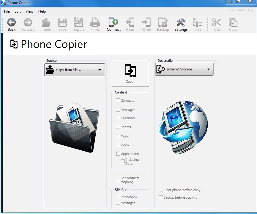
Task: Open the File menu
Action: [x=7, y=11]
